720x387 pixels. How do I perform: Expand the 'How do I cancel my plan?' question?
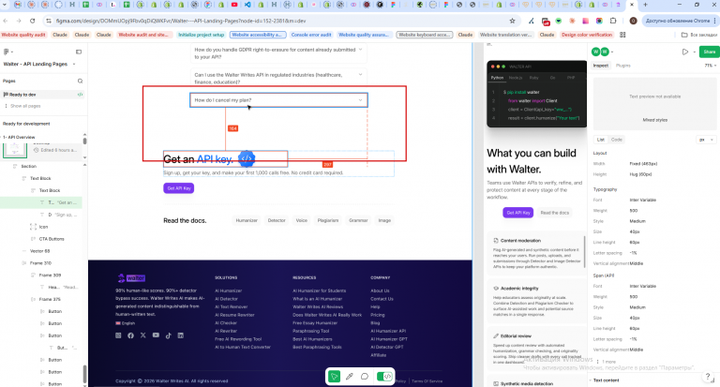(x=278, y=100)
